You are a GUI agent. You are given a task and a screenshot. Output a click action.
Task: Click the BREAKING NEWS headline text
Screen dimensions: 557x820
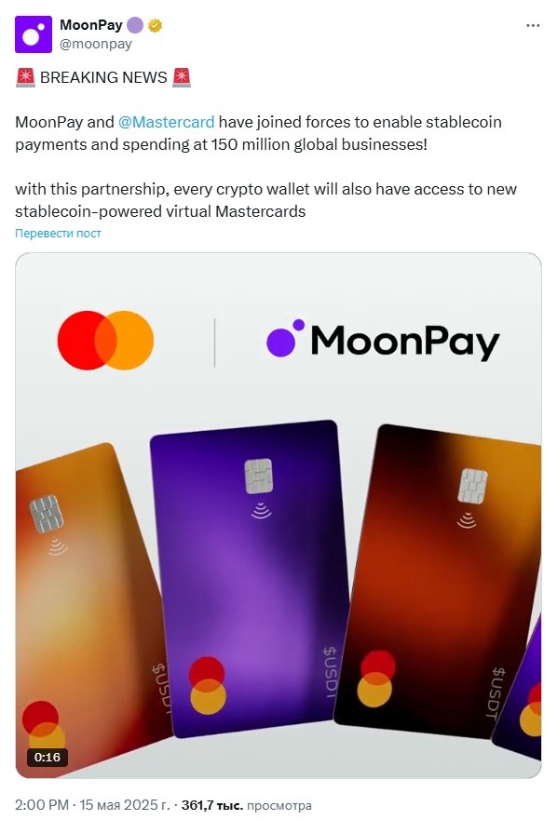tap(103, 77)
